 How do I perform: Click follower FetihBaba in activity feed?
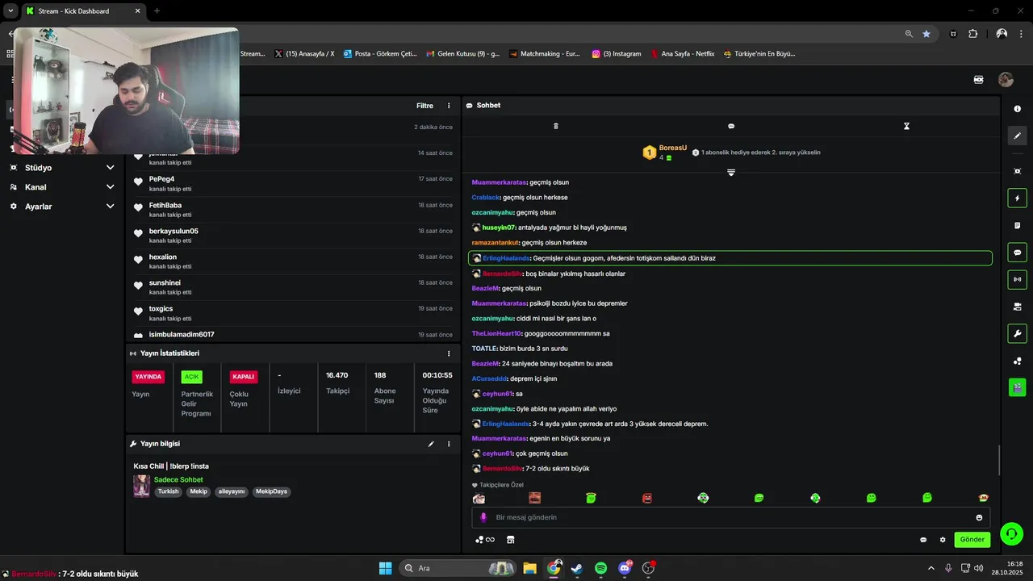[x=165, y=205]
